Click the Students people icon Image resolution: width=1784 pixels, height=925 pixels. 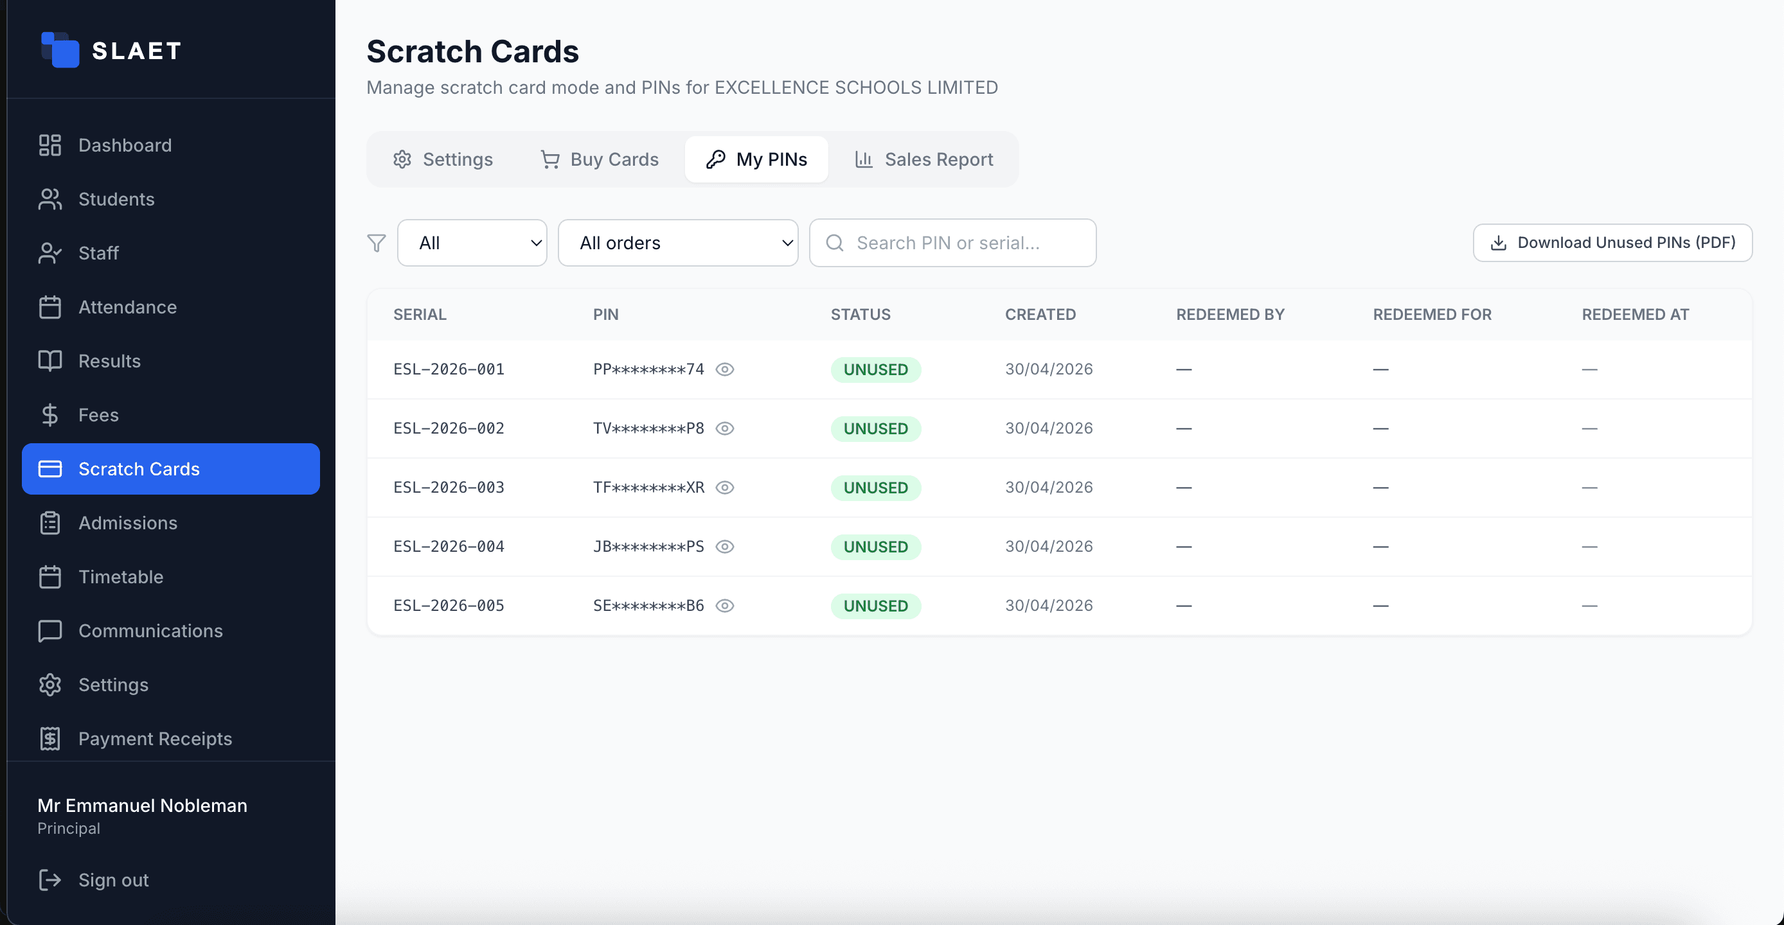(x=50, y=199)
